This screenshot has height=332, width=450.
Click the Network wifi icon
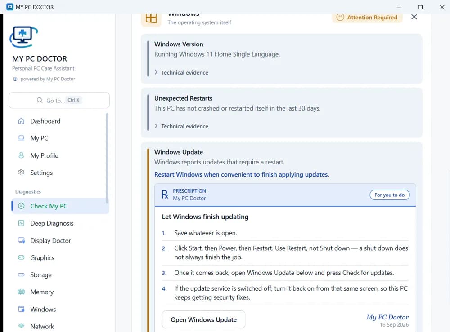pyautogui.click(x=21, y=326)
